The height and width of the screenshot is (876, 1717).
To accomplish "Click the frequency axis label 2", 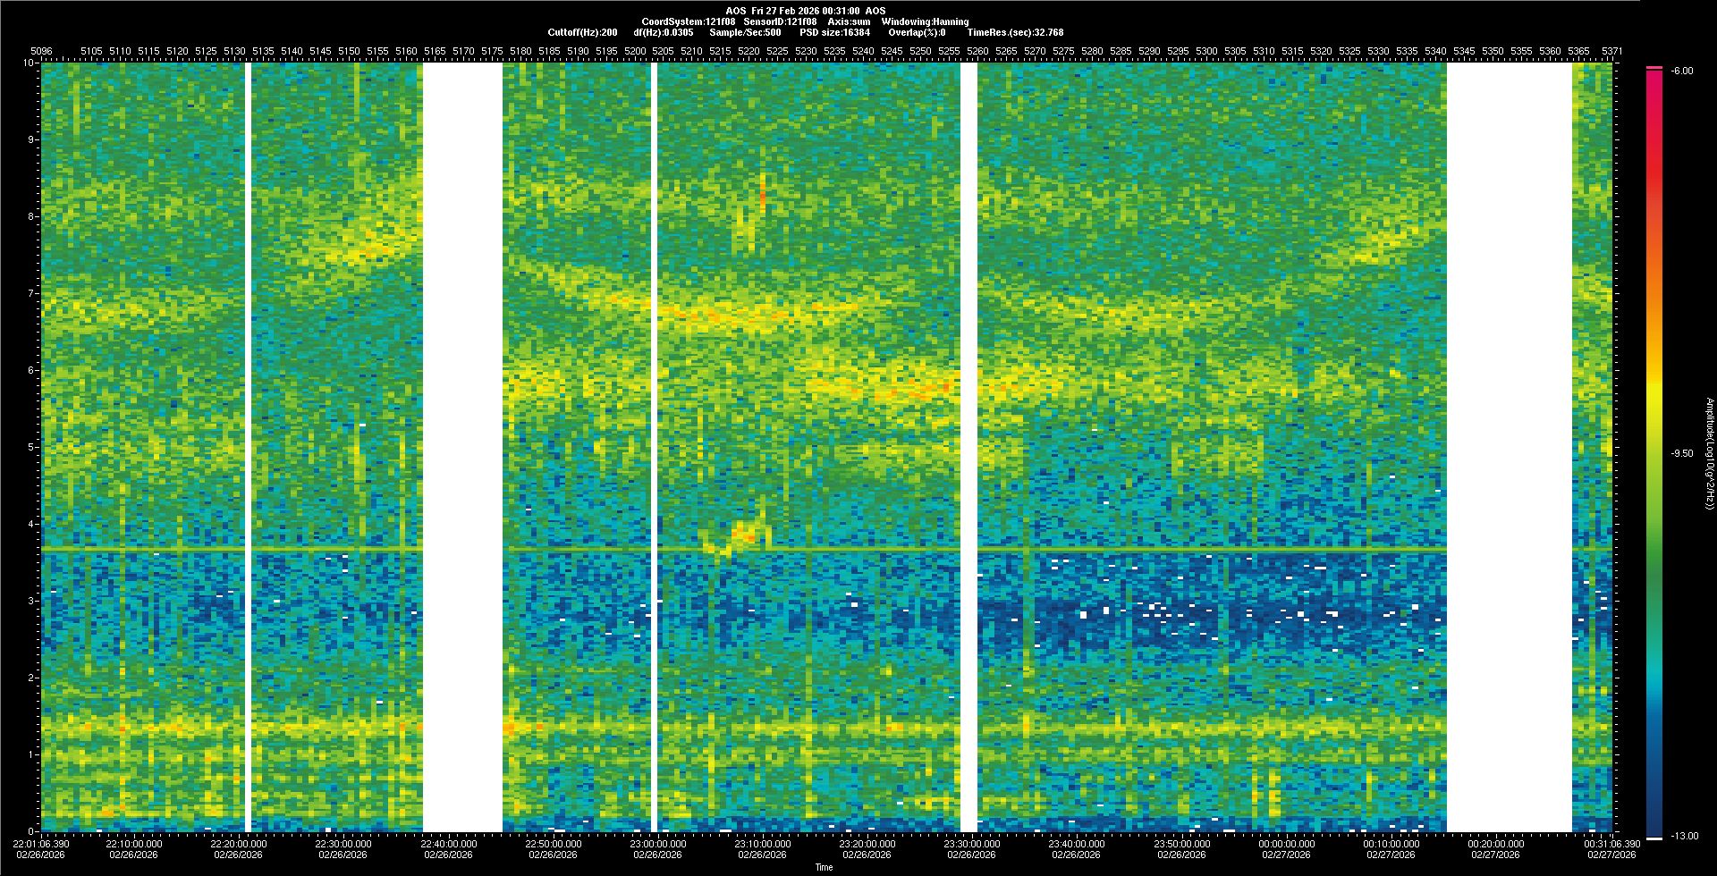I will coord(32,678).
